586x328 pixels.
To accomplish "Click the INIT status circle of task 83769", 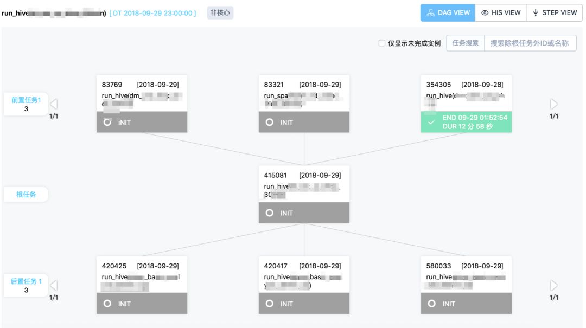I will click(107, 122).
